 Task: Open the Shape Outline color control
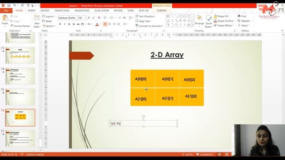(224, 21)
